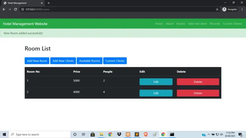This screenshot has height=138, width=246.
Task: Open Task View on taskbar
Action: 84,134
